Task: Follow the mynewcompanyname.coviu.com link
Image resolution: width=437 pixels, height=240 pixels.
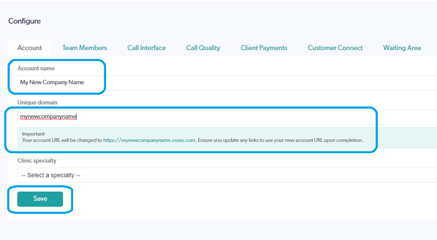Action: point(149,141)
